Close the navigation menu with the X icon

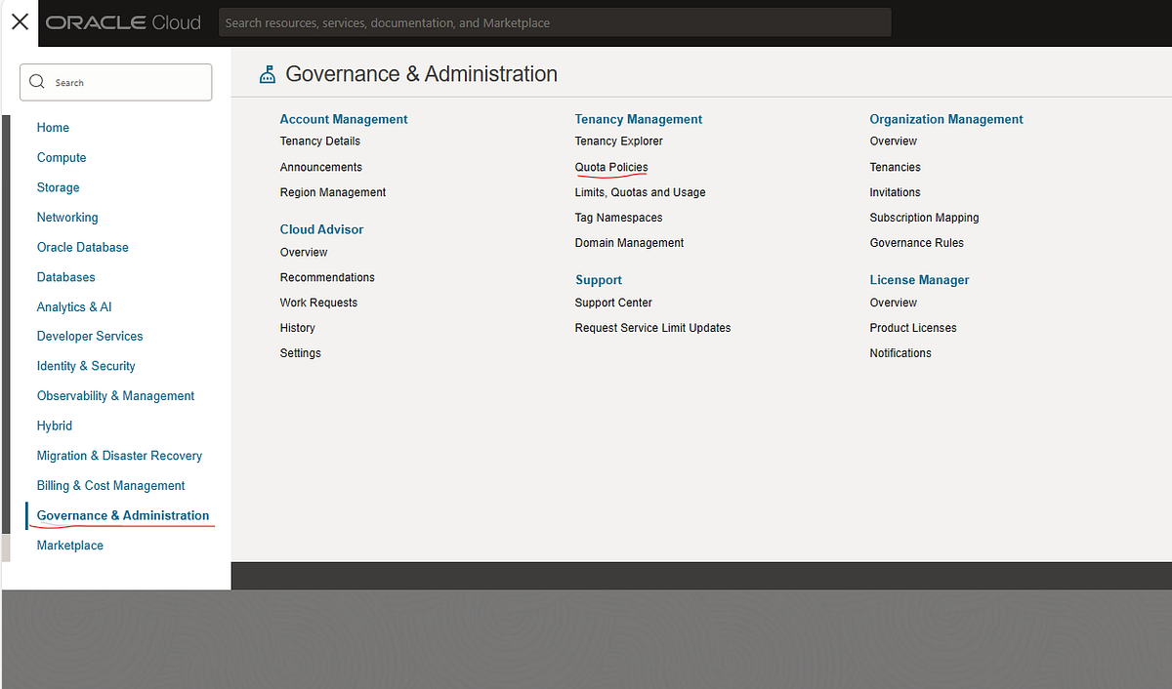[20, 21]
